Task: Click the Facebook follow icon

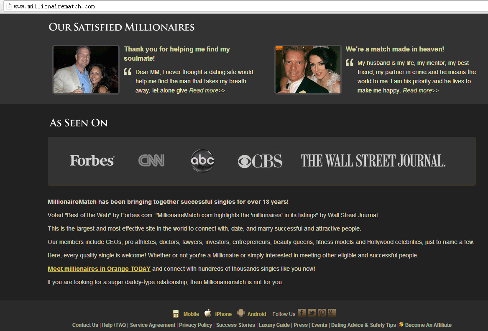Action: [301, 313]
